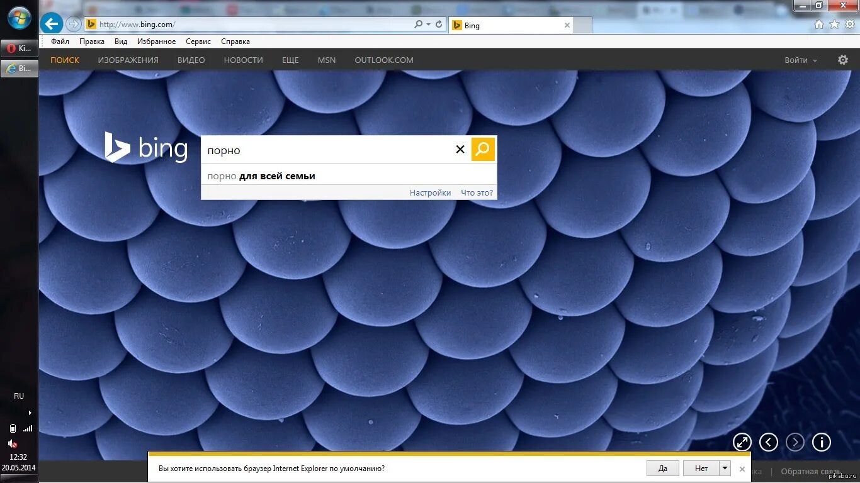Select the ПОИСК navigation item
The height and width of the screenshot is (483, 860).
65,60
